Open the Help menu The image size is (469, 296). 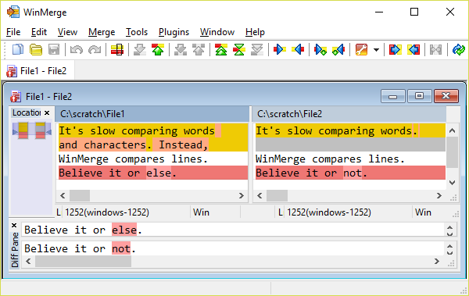tap(255, 32)
